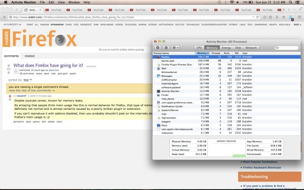Viewport: 304px width, 190px height.
Task: Expand the MY SUBREDDITS dropdown
Action: (x=12, y=24)
